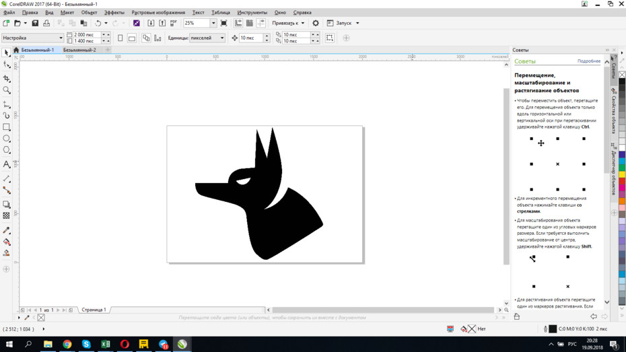626x352 pixels.
Task: Click the Publish to PDF icon
Action: click(174, 23)
